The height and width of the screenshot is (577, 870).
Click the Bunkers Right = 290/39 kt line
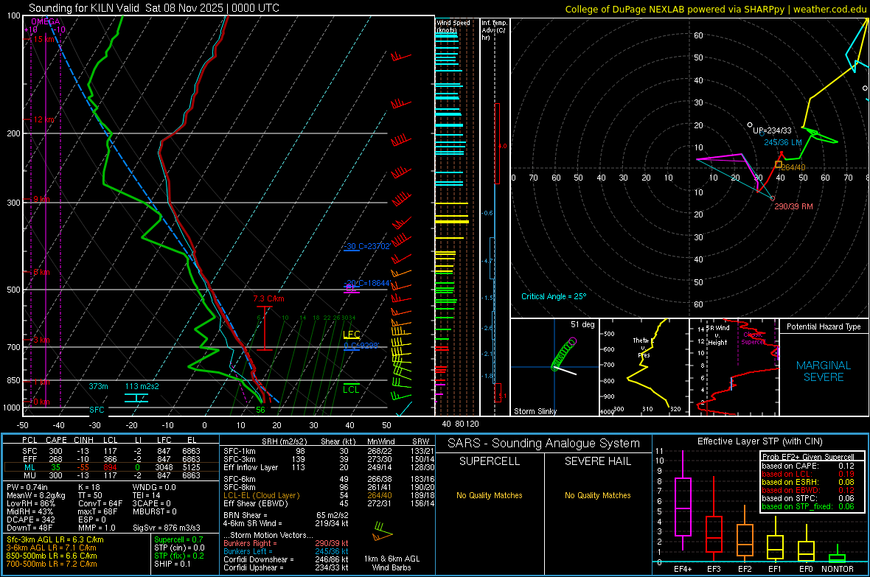(x=286, y=543)
